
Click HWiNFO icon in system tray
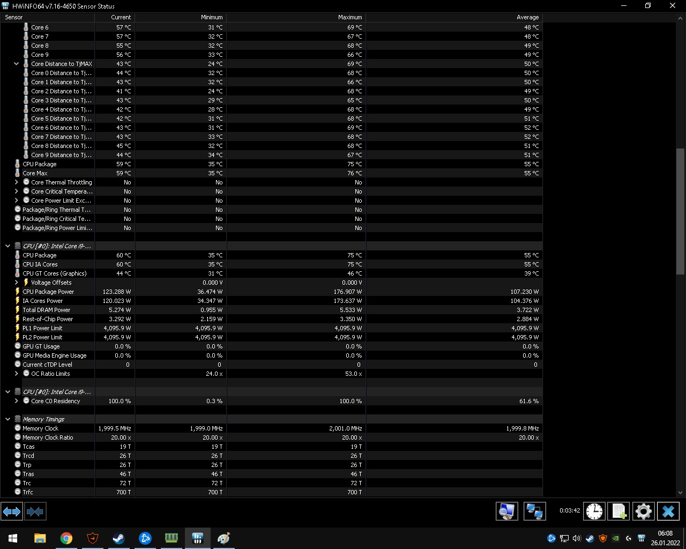pyautogui.click(x=642, y=538)
